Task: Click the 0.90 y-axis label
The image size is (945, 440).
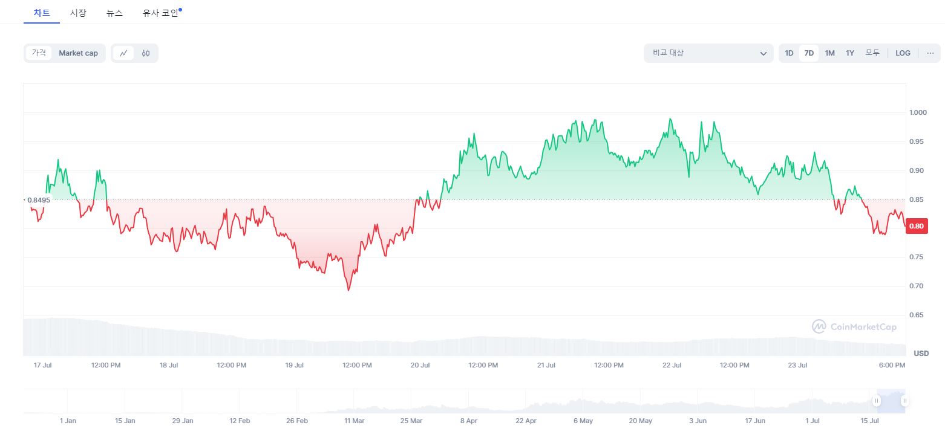Action: (916, 170)
